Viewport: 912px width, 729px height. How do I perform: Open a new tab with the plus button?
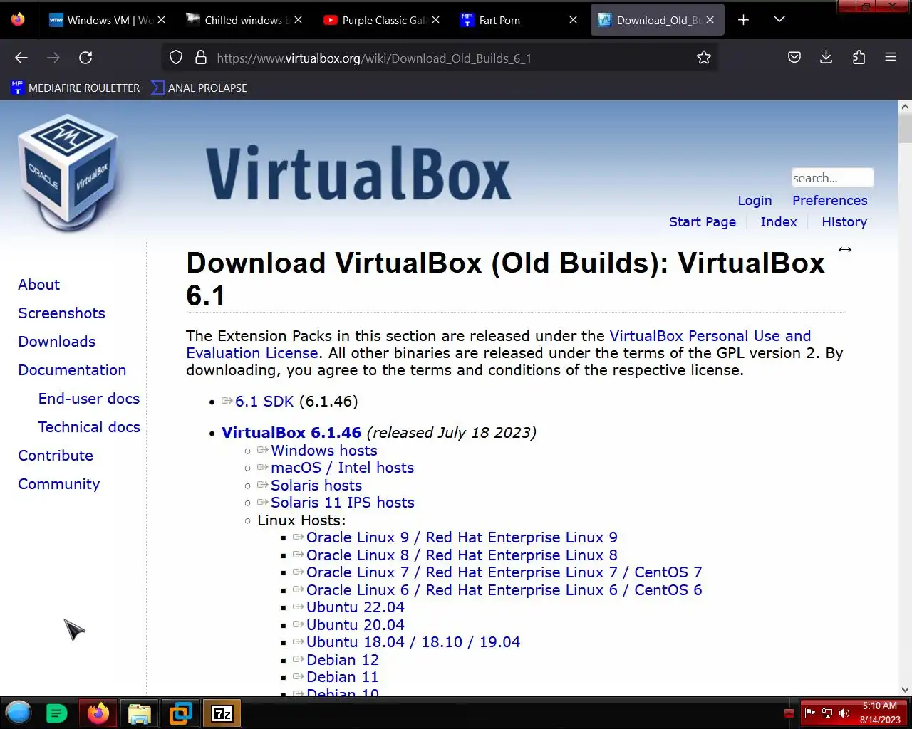click(x=743, y=20)
